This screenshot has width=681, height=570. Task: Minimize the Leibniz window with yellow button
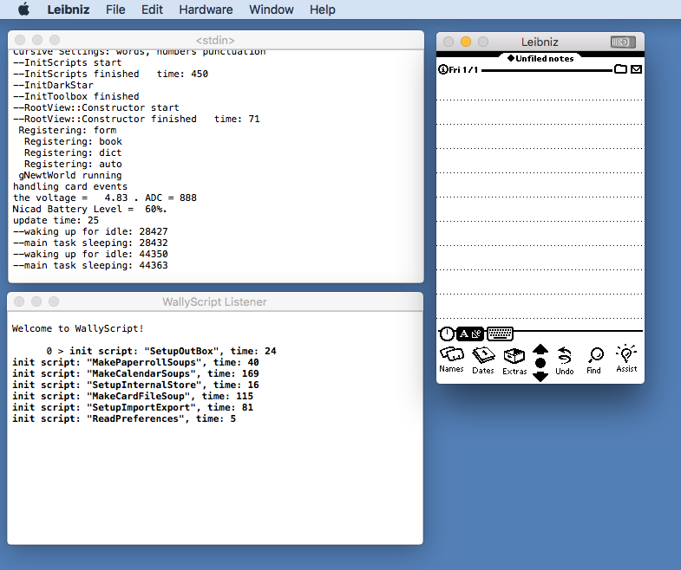(x=466, y=42)
